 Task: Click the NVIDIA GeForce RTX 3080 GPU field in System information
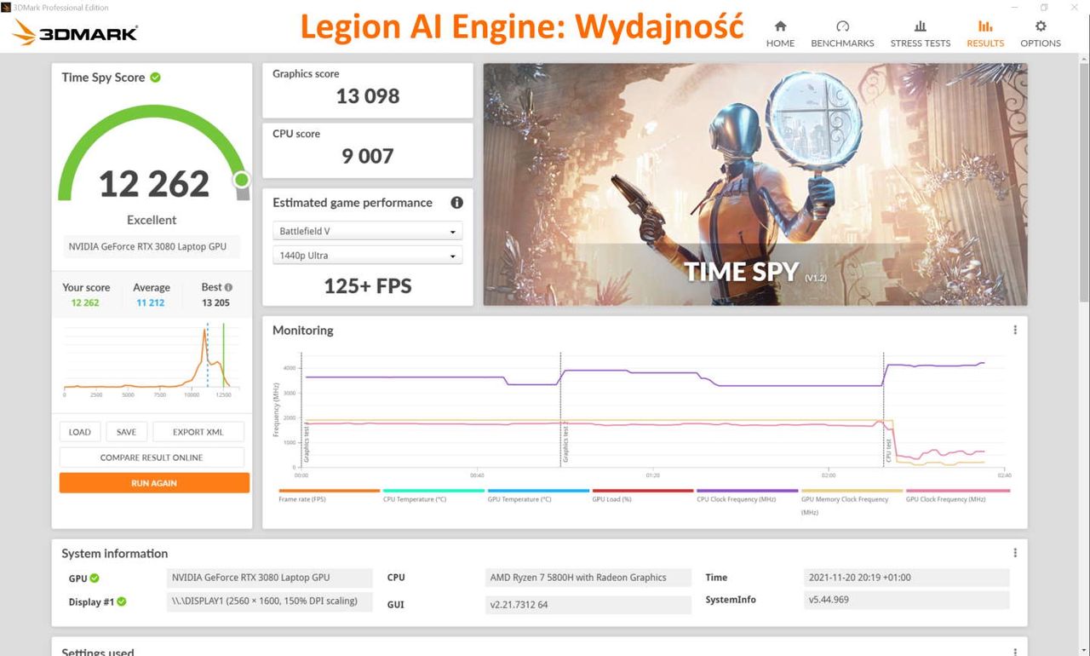pos(270,578)
